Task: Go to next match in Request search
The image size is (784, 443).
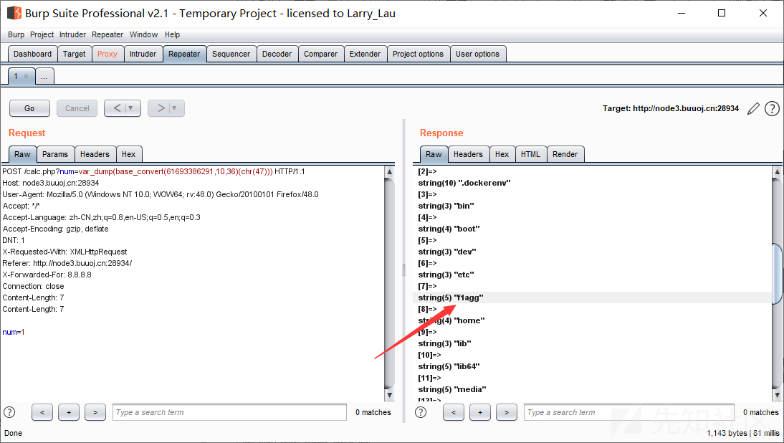Action: (95, 412)
